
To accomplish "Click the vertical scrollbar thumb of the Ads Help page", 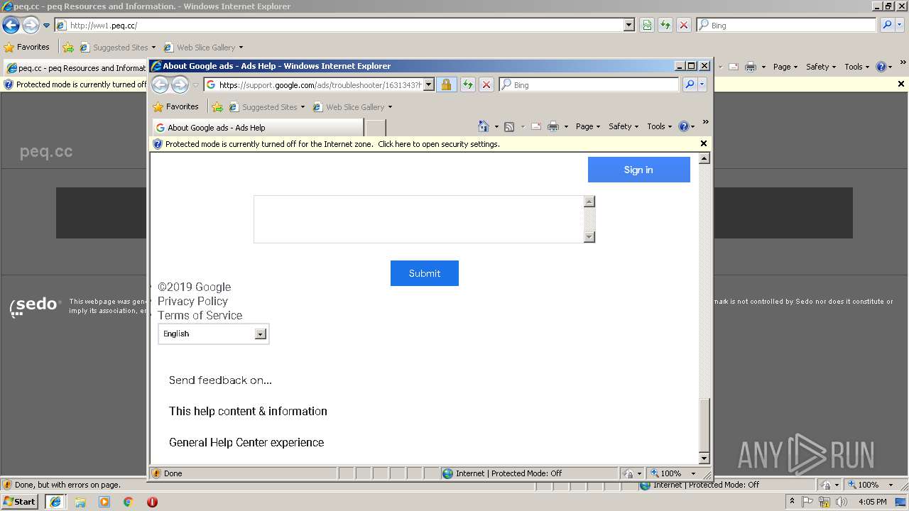I will [704, 424].
